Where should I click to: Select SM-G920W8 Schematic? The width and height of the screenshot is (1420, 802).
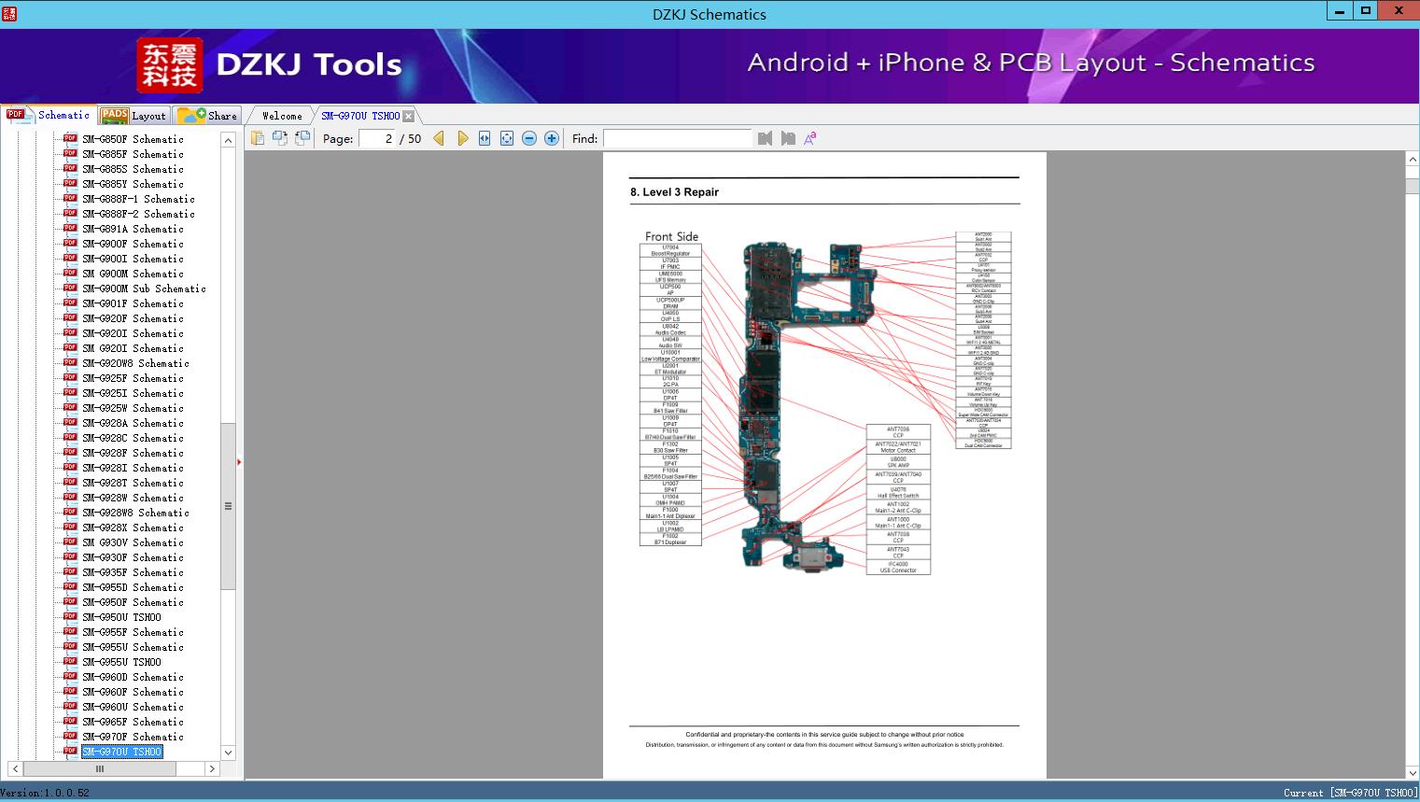[135, 363]
